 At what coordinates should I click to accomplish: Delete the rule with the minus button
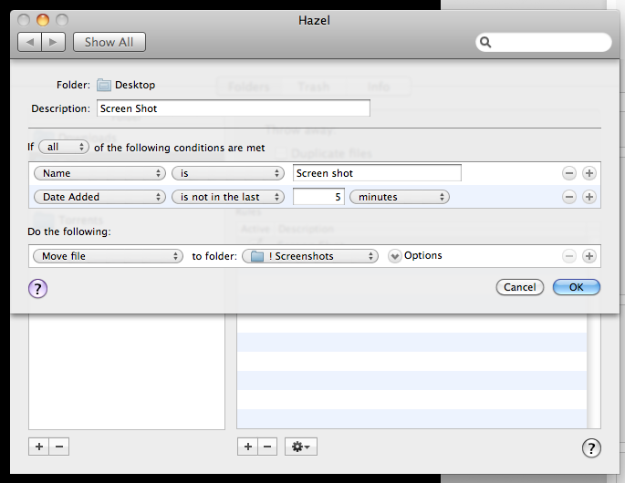267,447
